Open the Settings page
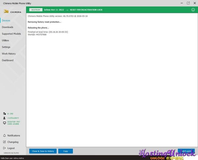Viewport: 198px width, 160px height. tap(6, 47)
